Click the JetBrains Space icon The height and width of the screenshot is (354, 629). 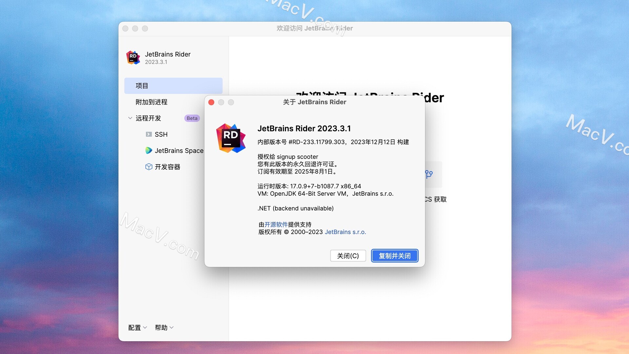point(149,150)
